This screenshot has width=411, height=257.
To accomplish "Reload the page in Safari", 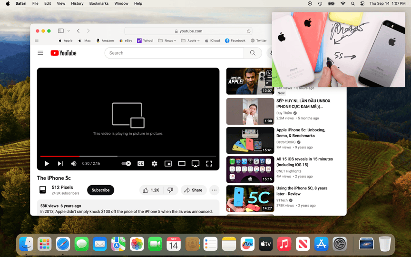I will (248, 31).
